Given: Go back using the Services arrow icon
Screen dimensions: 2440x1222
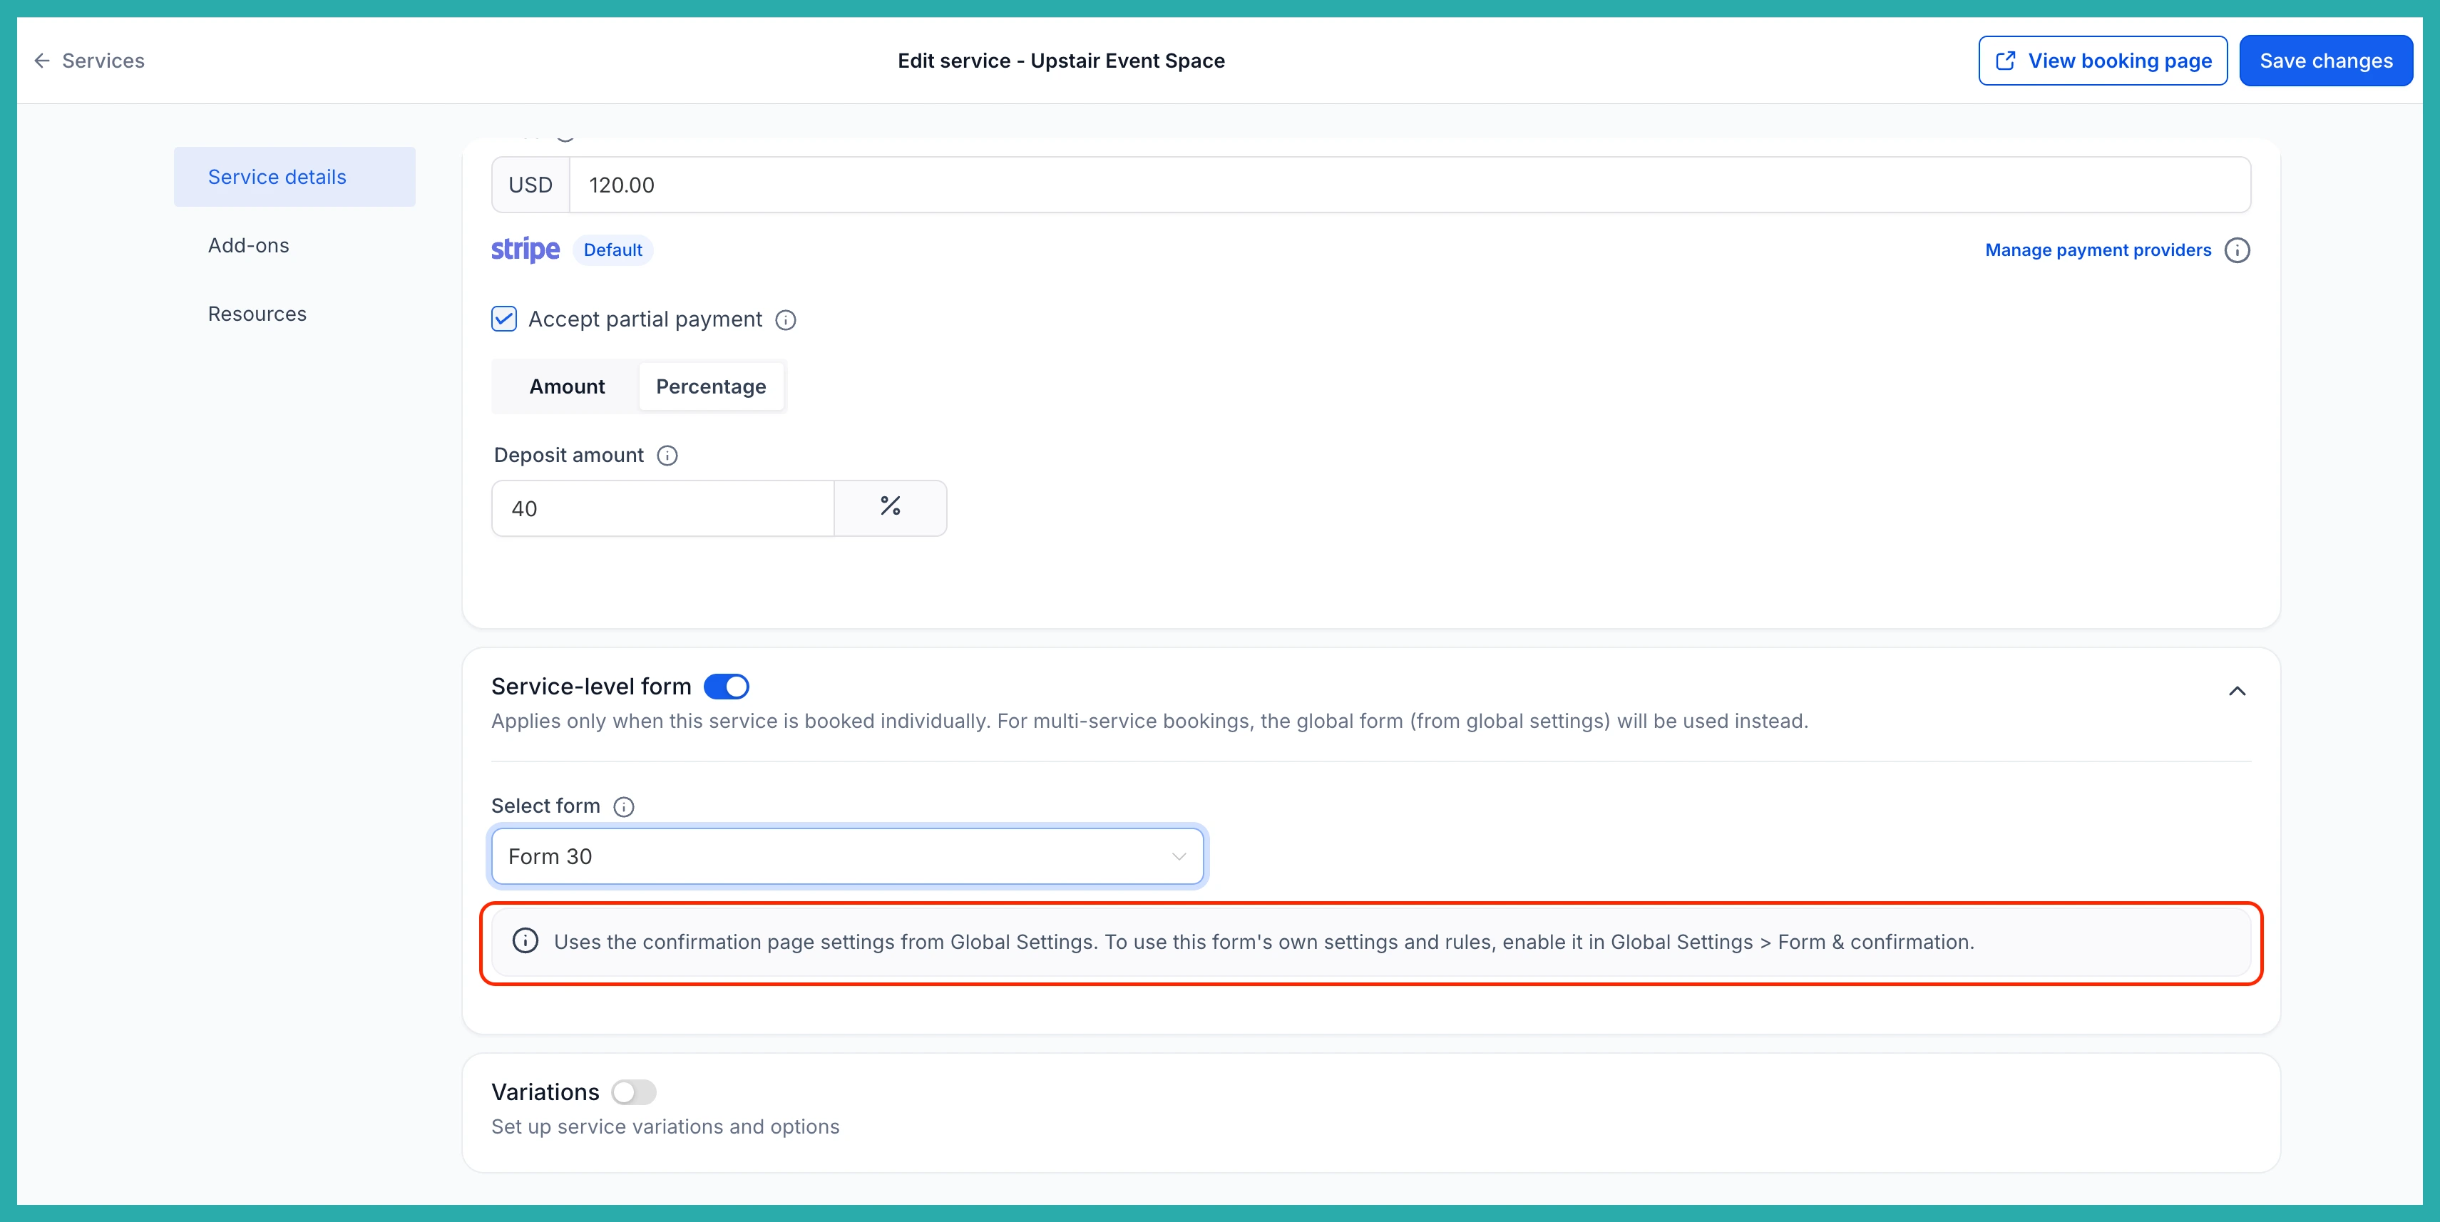Looking at the screenshot, I should (41, 61).
